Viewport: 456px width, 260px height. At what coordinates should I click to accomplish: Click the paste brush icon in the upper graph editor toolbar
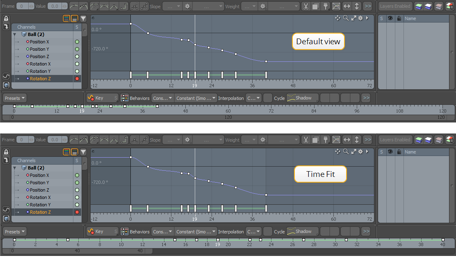tap(326, 6)
